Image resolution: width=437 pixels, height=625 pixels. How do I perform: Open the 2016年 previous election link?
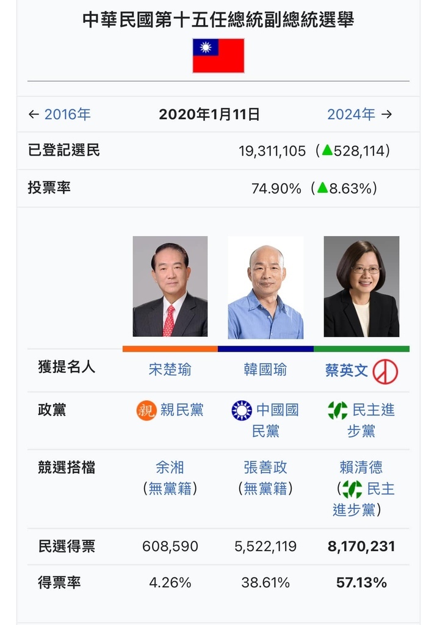(67, 114)
